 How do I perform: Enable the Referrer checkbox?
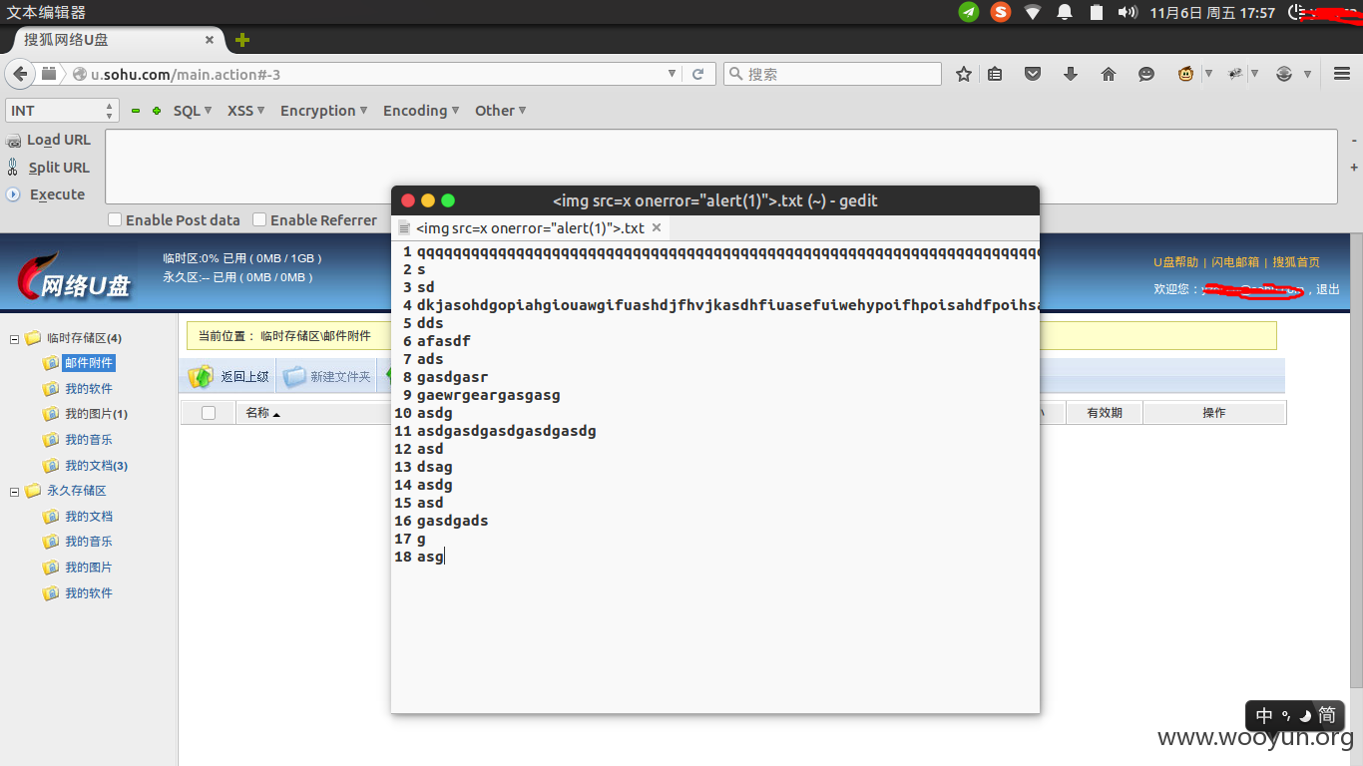tap(259, 219)
